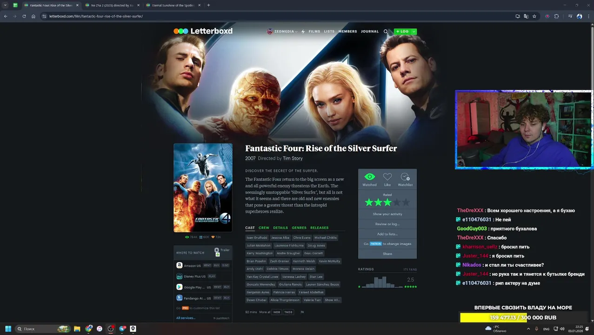Open the JustWatch attribution link
The height and width of the screenshot is (335, 594).
coord(221,318)
